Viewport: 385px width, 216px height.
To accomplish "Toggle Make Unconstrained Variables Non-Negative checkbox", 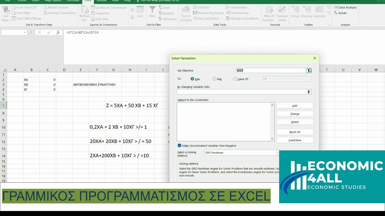I will pos(179,145).
